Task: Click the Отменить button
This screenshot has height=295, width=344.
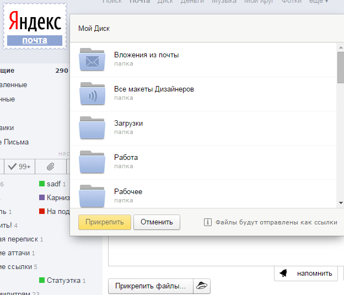Action: 157,222
